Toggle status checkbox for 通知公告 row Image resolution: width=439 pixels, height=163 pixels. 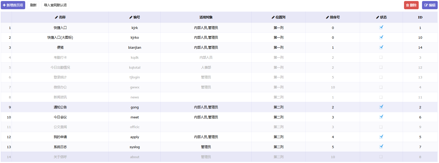point(381,107)
